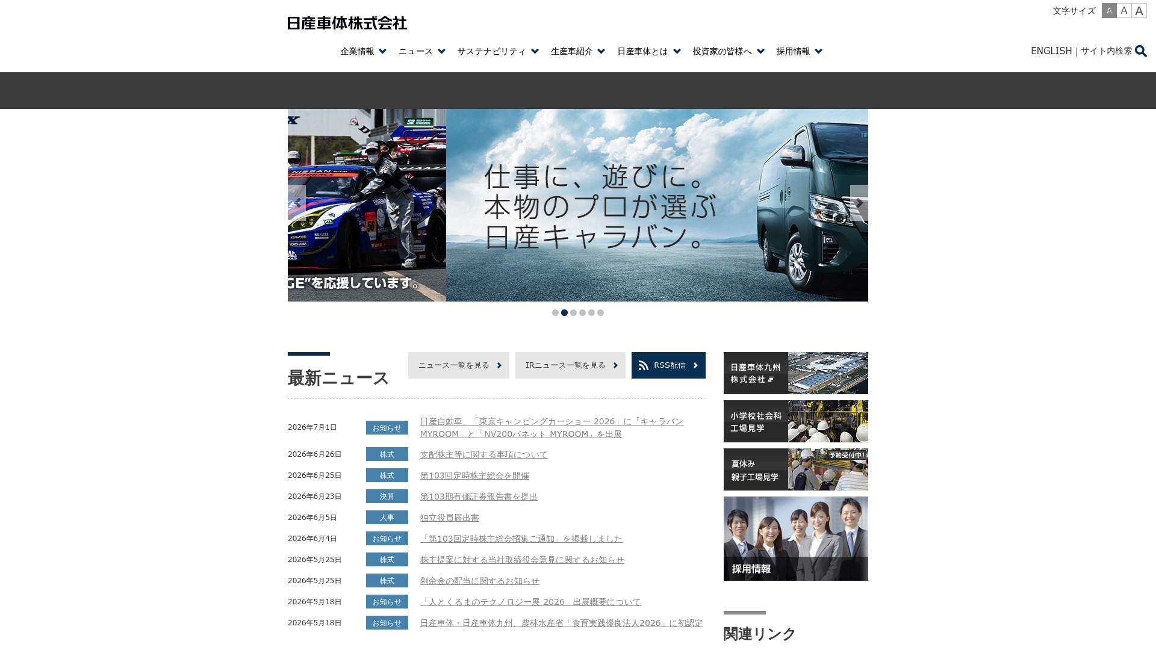Open 第103回定時株主総会招集ご通知 link

(521, 539)
